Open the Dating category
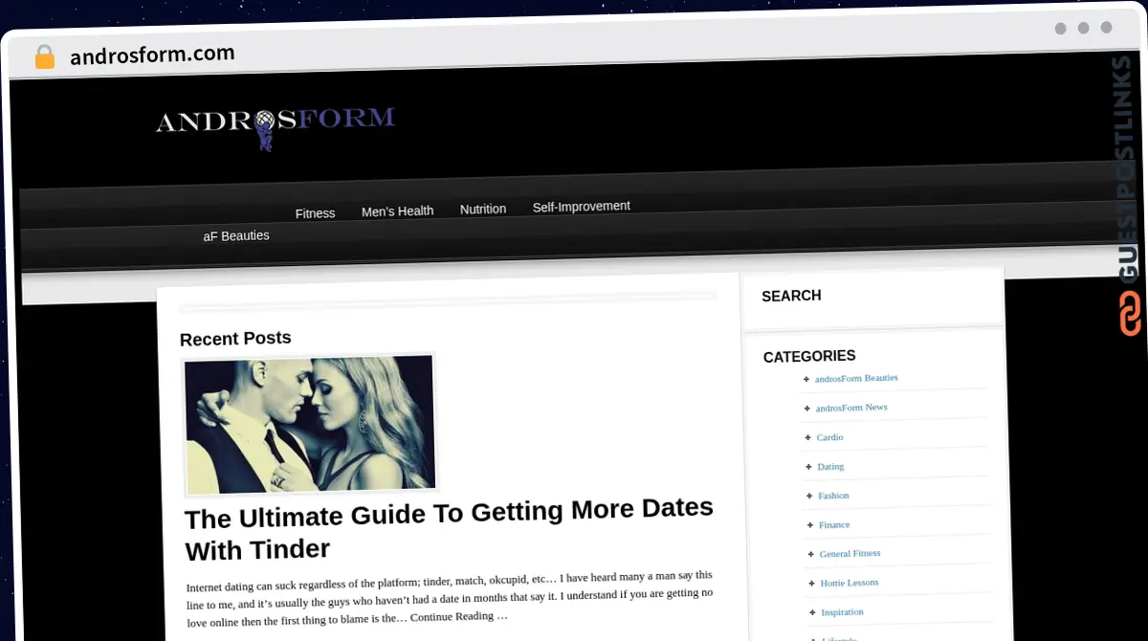Image resolution: width=1148 pixels, height=641 pixels. click(830, 467)
